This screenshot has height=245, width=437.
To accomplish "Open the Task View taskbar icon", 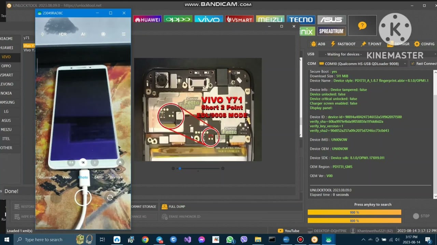I will click(102, 240).
